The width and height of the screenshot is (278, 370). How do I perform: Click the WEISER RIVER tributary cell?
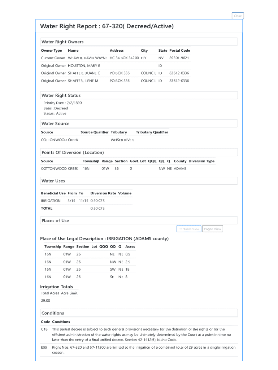(x=122, y=140)
